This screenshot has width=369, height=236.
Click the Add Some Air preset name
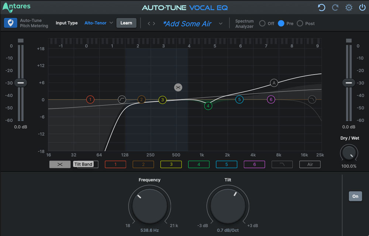point(187,24)
